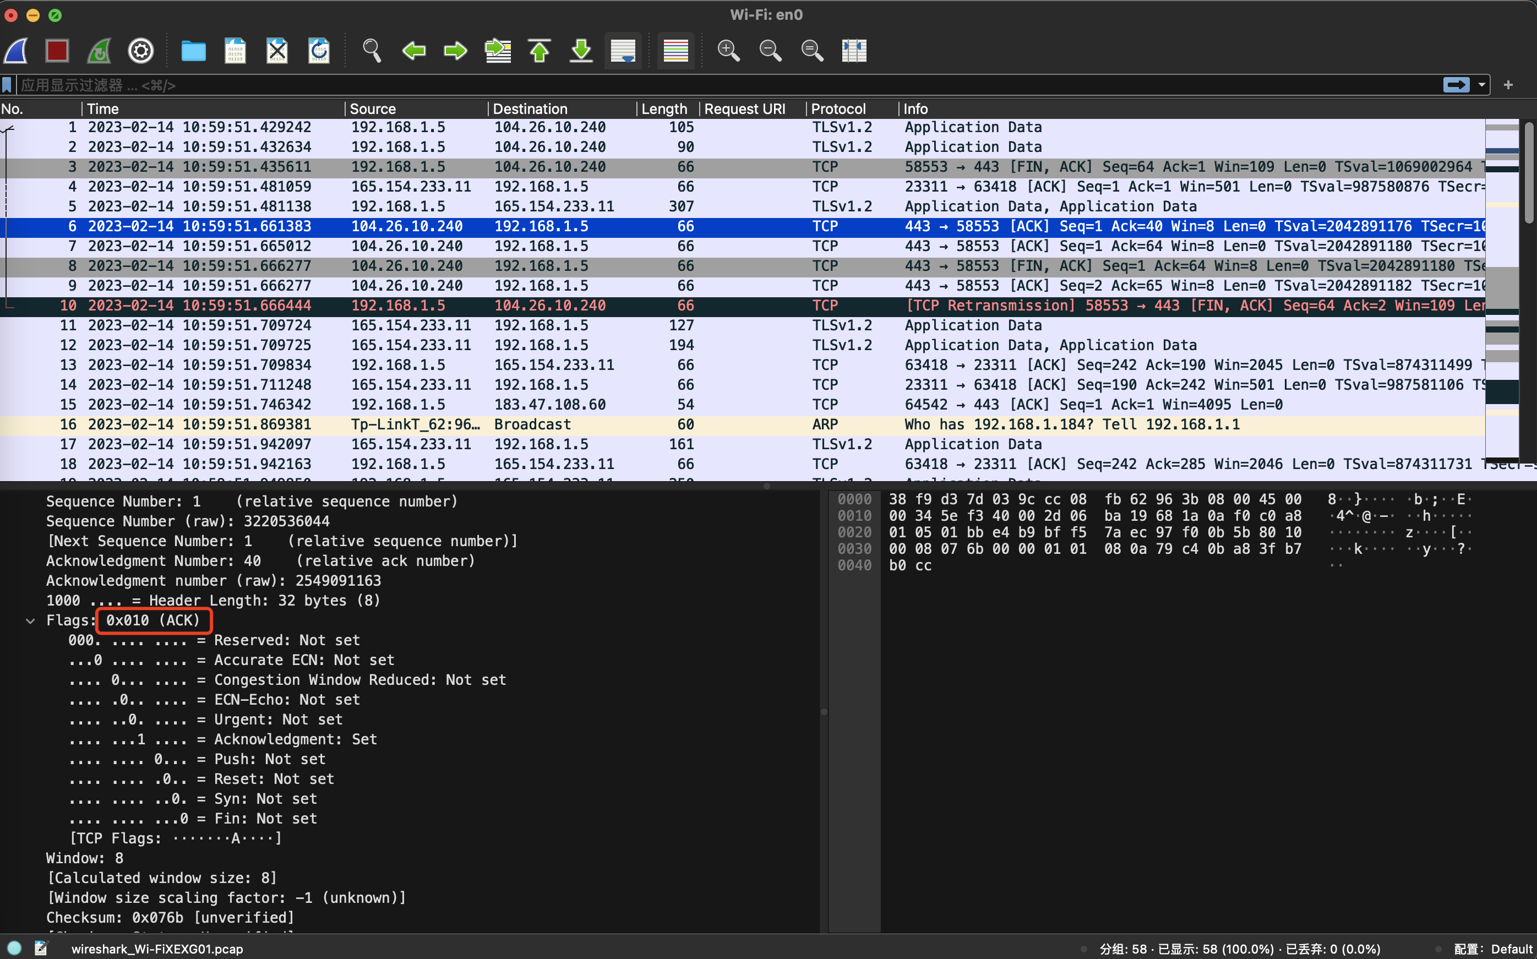Sort by the Request URI column header
This screenshot has height=959, width=1537.
[753, 109]
